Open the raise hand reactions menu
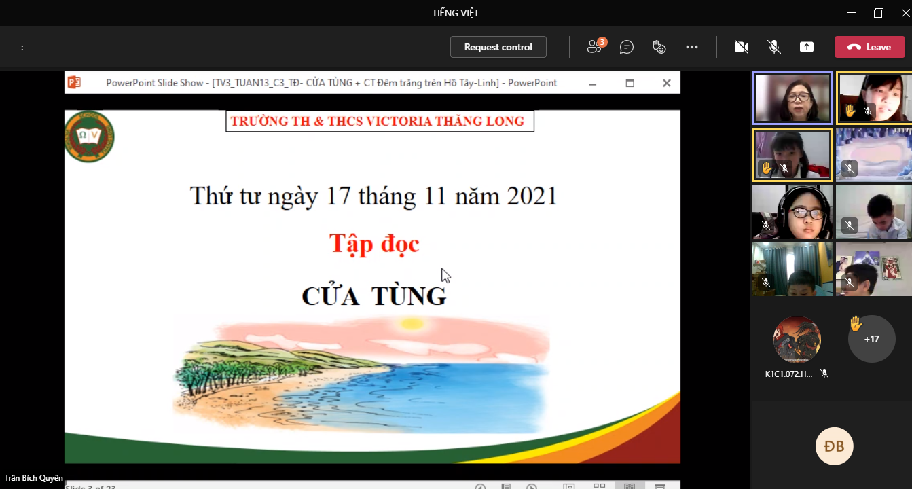Image resolution: width=912 pixels, height=489 pixels. coord(659,47)
